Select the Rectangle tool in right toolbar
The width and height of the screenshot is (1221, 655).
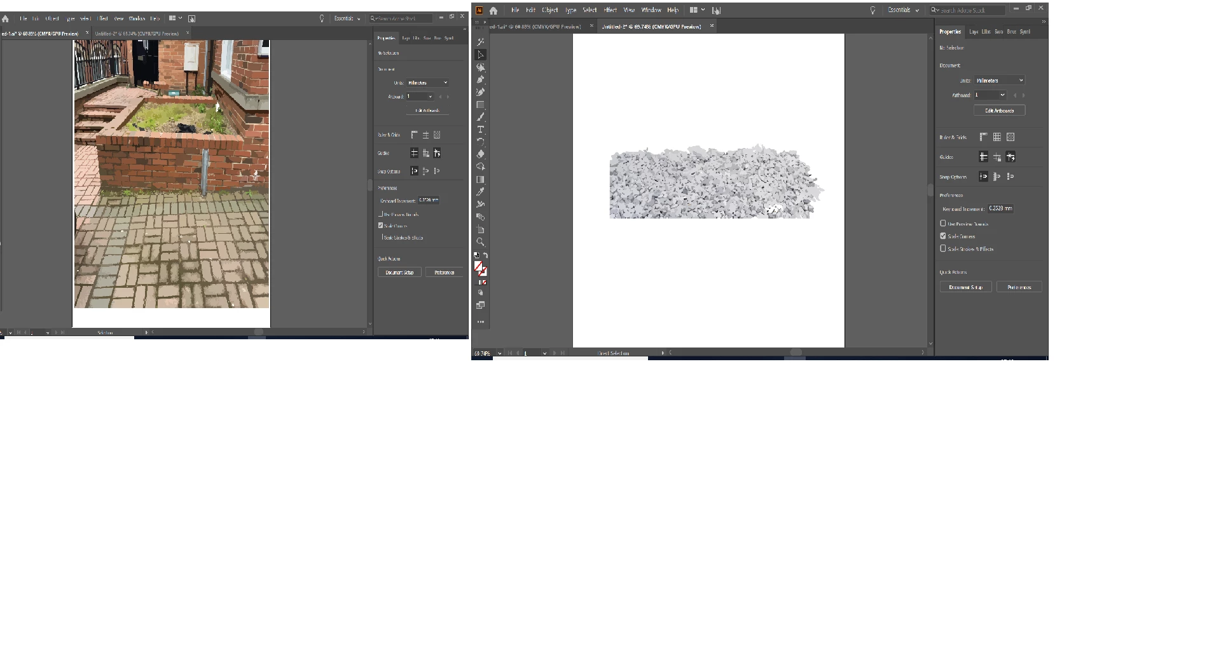pyautogui.click(x=481, y=105)
